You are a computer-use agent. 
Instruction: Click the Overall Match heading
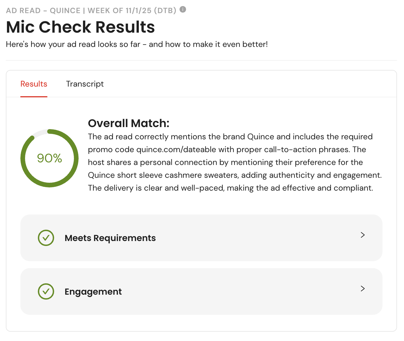point(128,123)
